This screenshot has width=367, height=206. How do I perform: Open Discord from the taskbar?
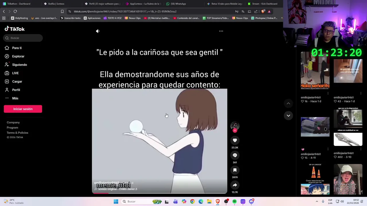pos(251,201)
